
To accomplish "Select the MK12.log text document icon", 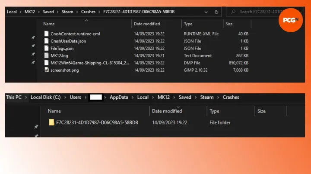I will click(x=47, y=55).
